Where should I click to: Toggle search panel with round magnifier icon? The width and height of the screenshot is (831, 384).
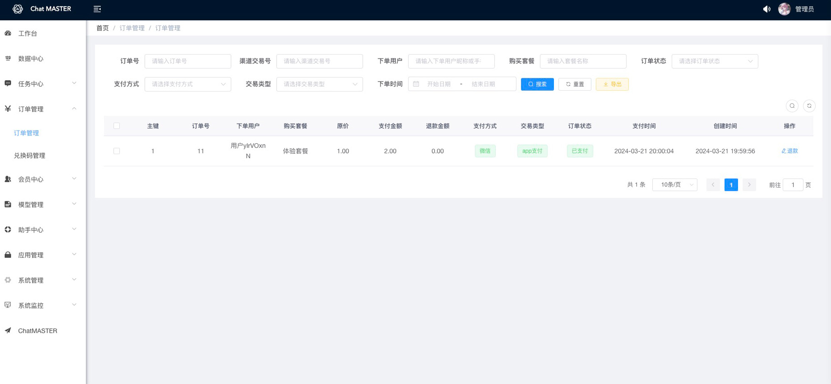(792, 106)
